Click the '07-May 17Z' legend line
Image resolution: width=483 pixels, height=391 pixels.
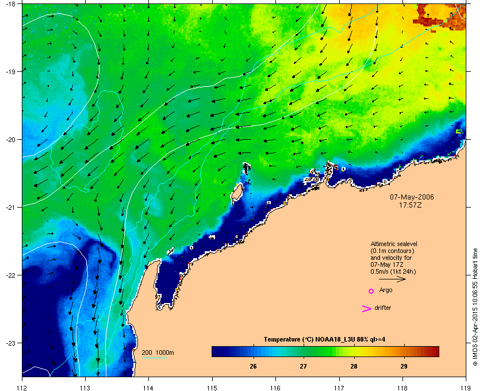pos(387,264)
